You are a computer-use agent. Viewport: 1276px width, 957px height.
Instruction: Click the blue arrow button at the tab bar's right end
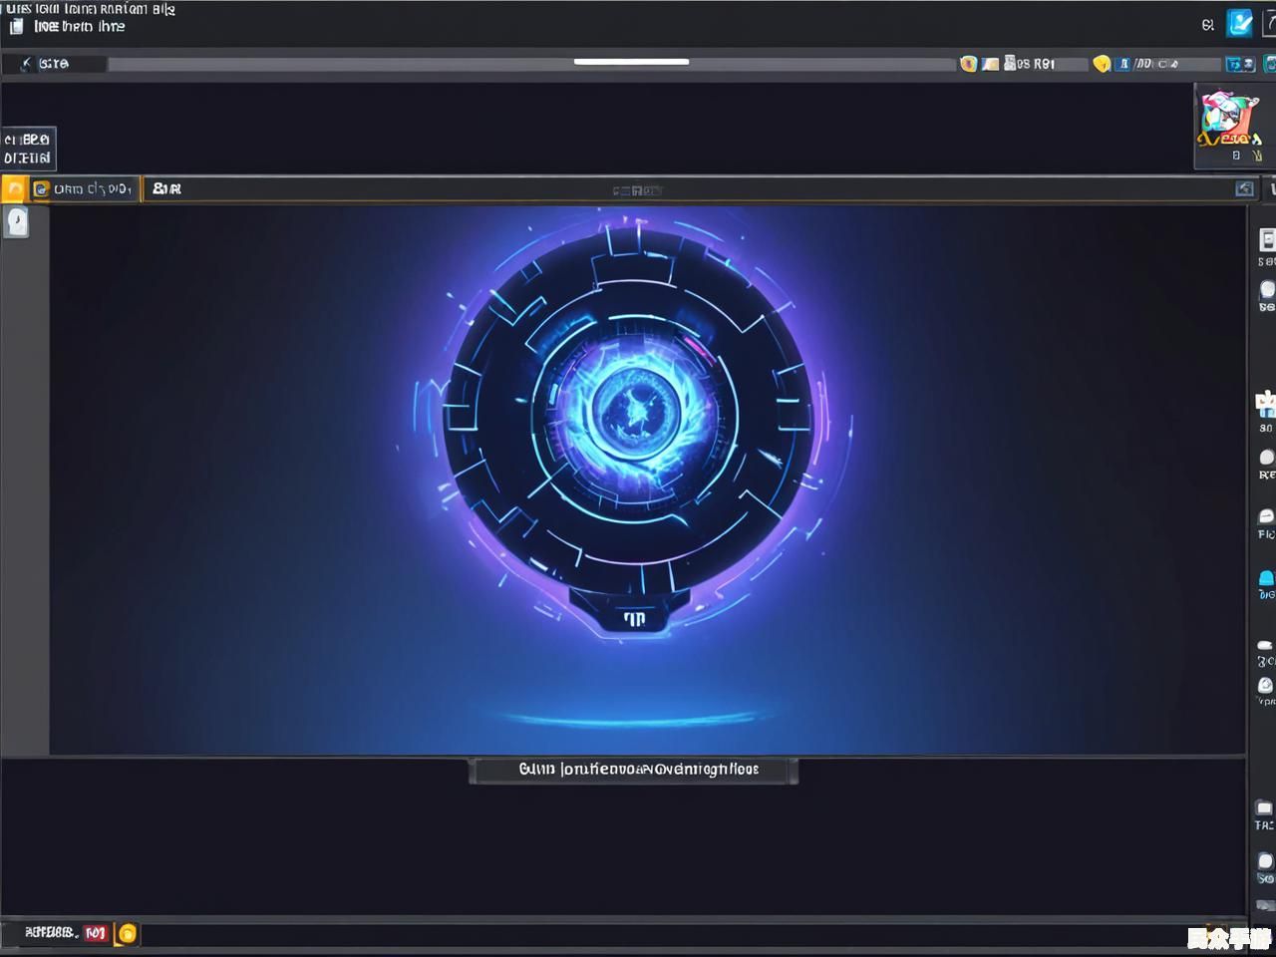(x=1244, y=188)
